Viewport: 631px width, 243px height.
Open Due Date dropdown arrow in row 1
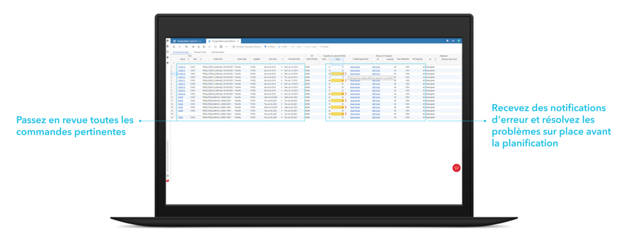(x=282, y=67)
